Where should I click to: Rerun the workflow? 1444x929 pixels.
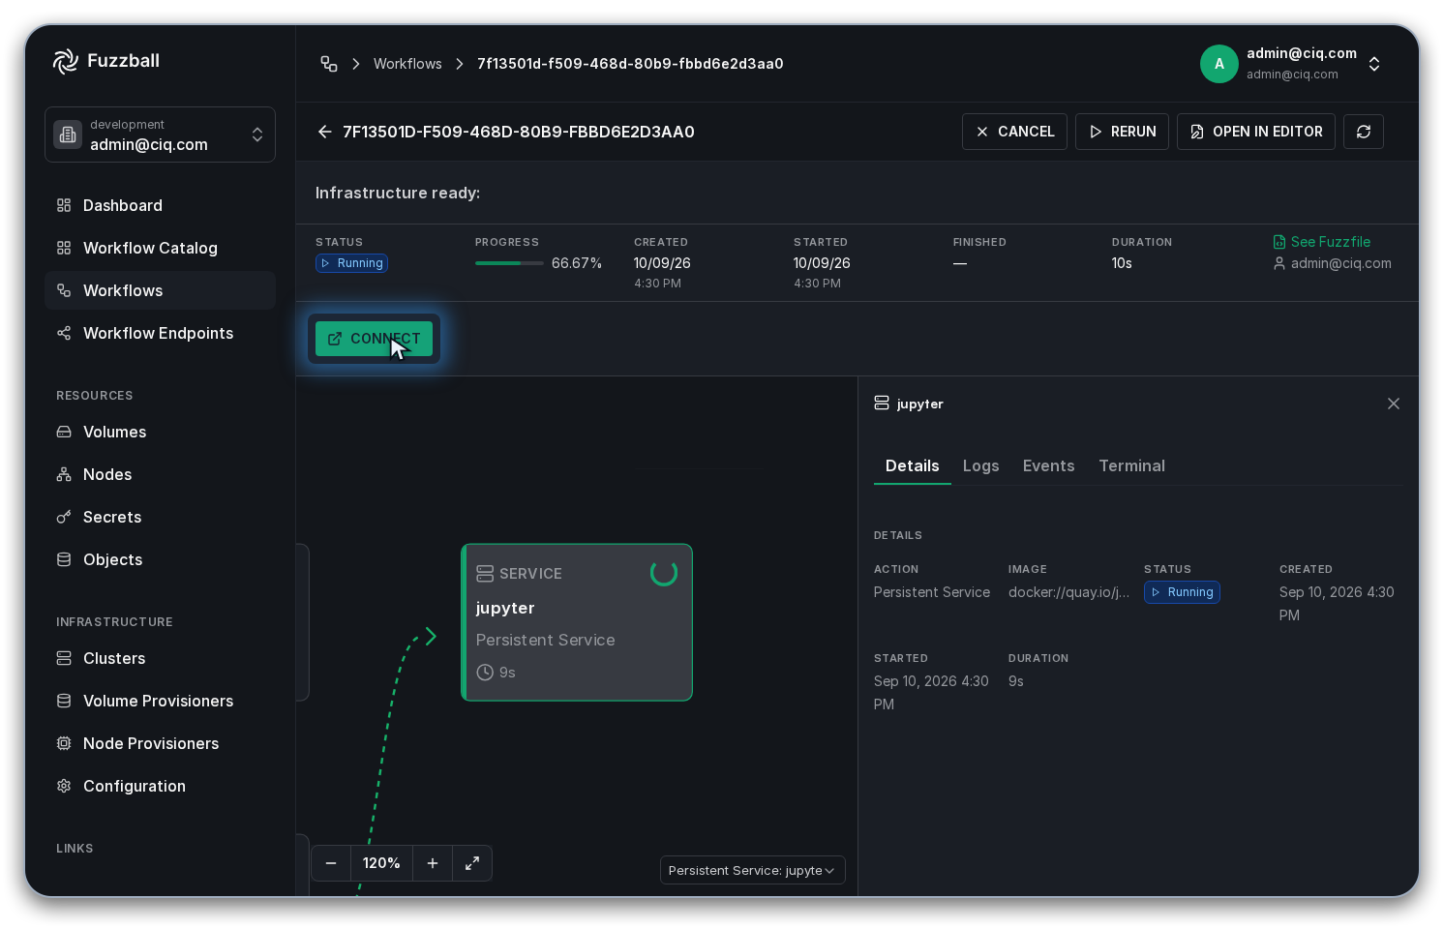[x=1122, y=132]
